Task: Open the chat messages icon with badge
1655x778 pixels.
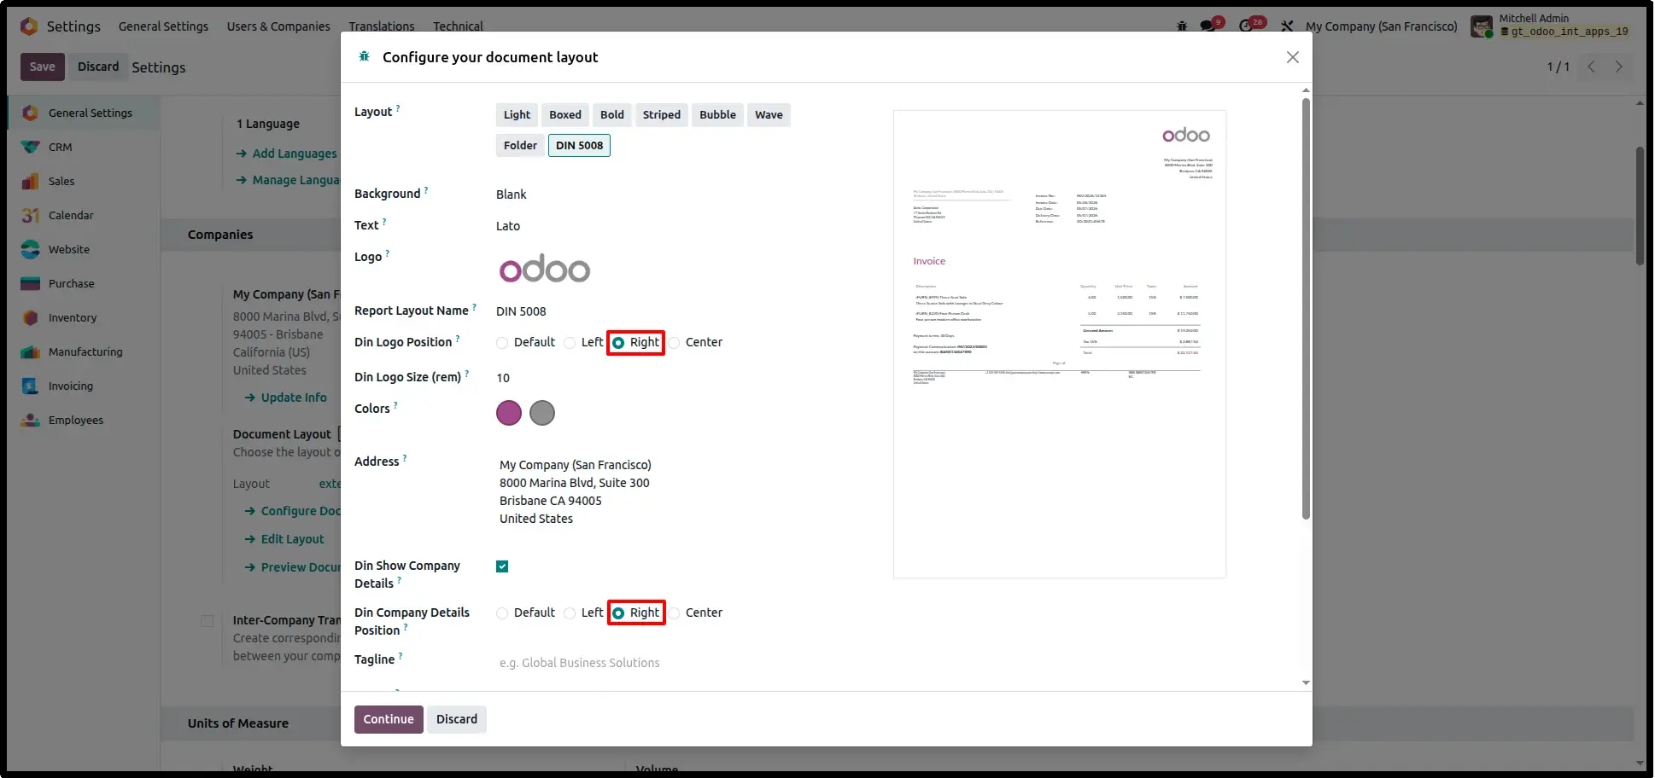Action: click(x=1209, y=26)
